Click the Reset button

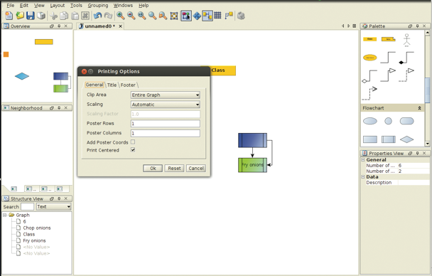pyautogui.click(x=174, y=168)
